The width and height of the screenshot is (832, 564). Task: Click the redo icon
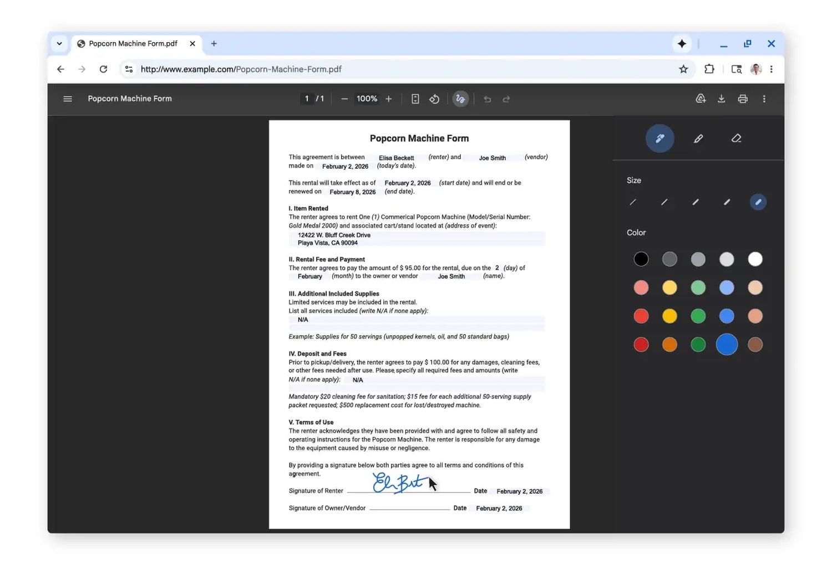pos(506,99)
